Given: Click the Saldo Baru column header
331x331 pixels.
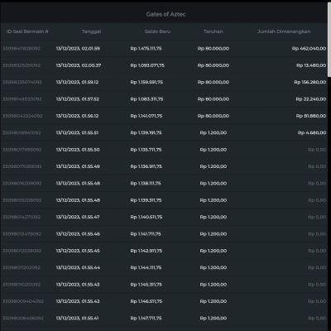Looking at the screenshot, I should pyautogui.click(x=157, y=31).
